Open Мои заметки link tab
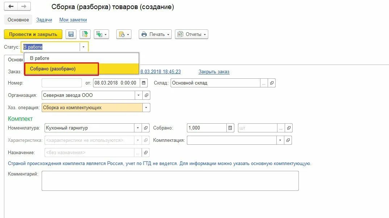The height and width of the screenshot is (218, 389). (73, 20)
